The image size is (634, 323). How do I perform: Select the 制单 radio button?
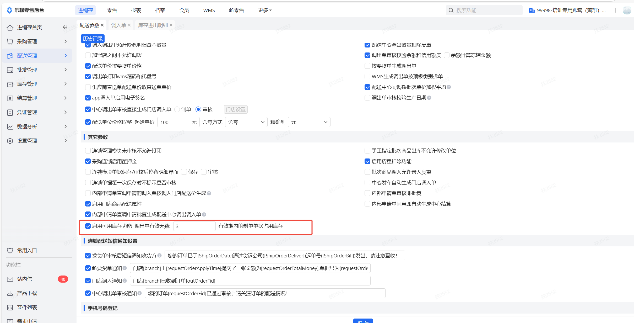[177, 109]
